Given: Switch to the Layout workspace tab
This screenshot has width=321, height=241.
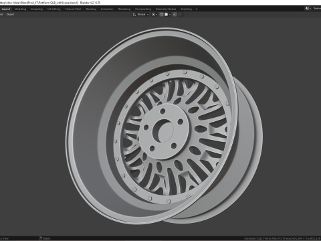Looking at the screenshot, I should 6,9.
